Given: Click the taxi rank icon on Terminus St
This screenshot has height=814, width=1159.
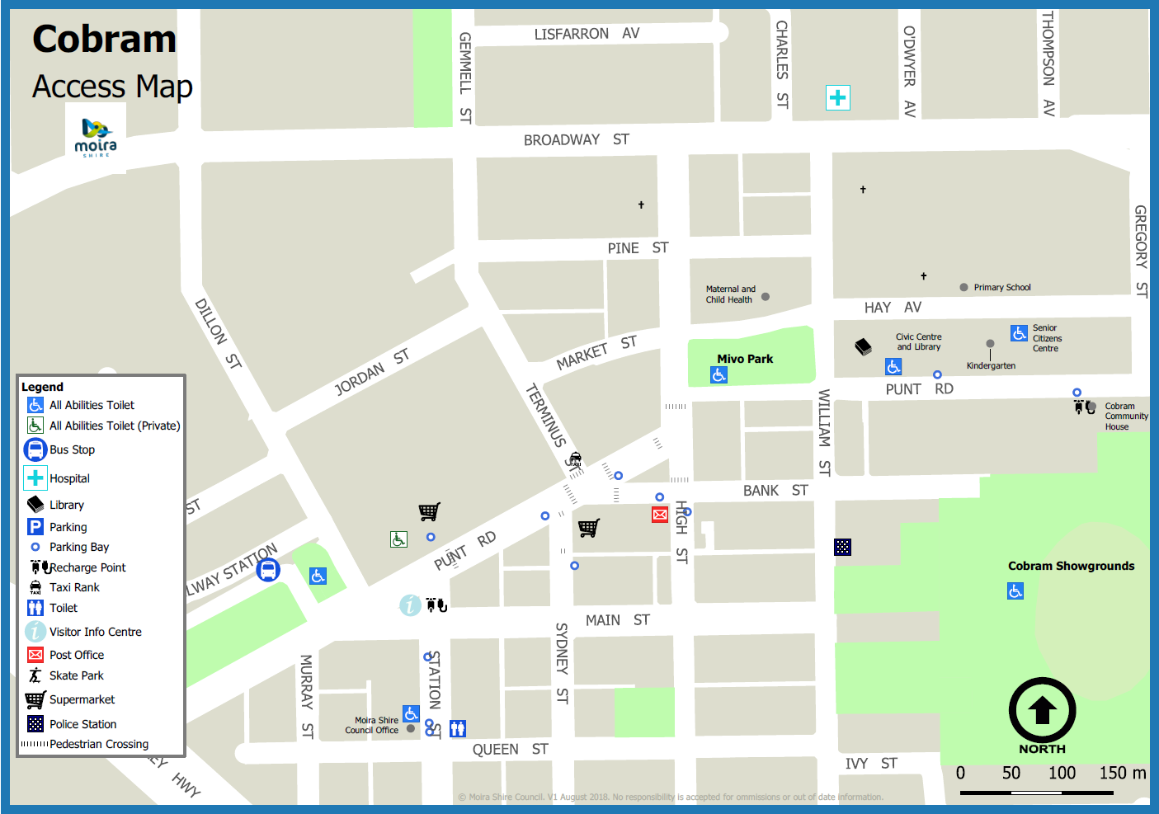Looking at the screenshot, I should tap(575, 459).
